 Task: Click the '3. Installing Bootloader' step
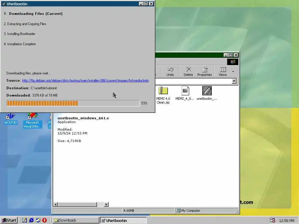(x=20, y=34)
